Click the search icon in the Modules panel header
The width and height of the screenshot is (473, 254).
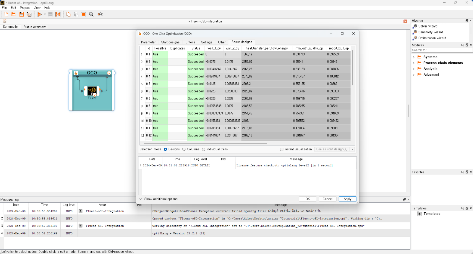(x=463, y=45)
